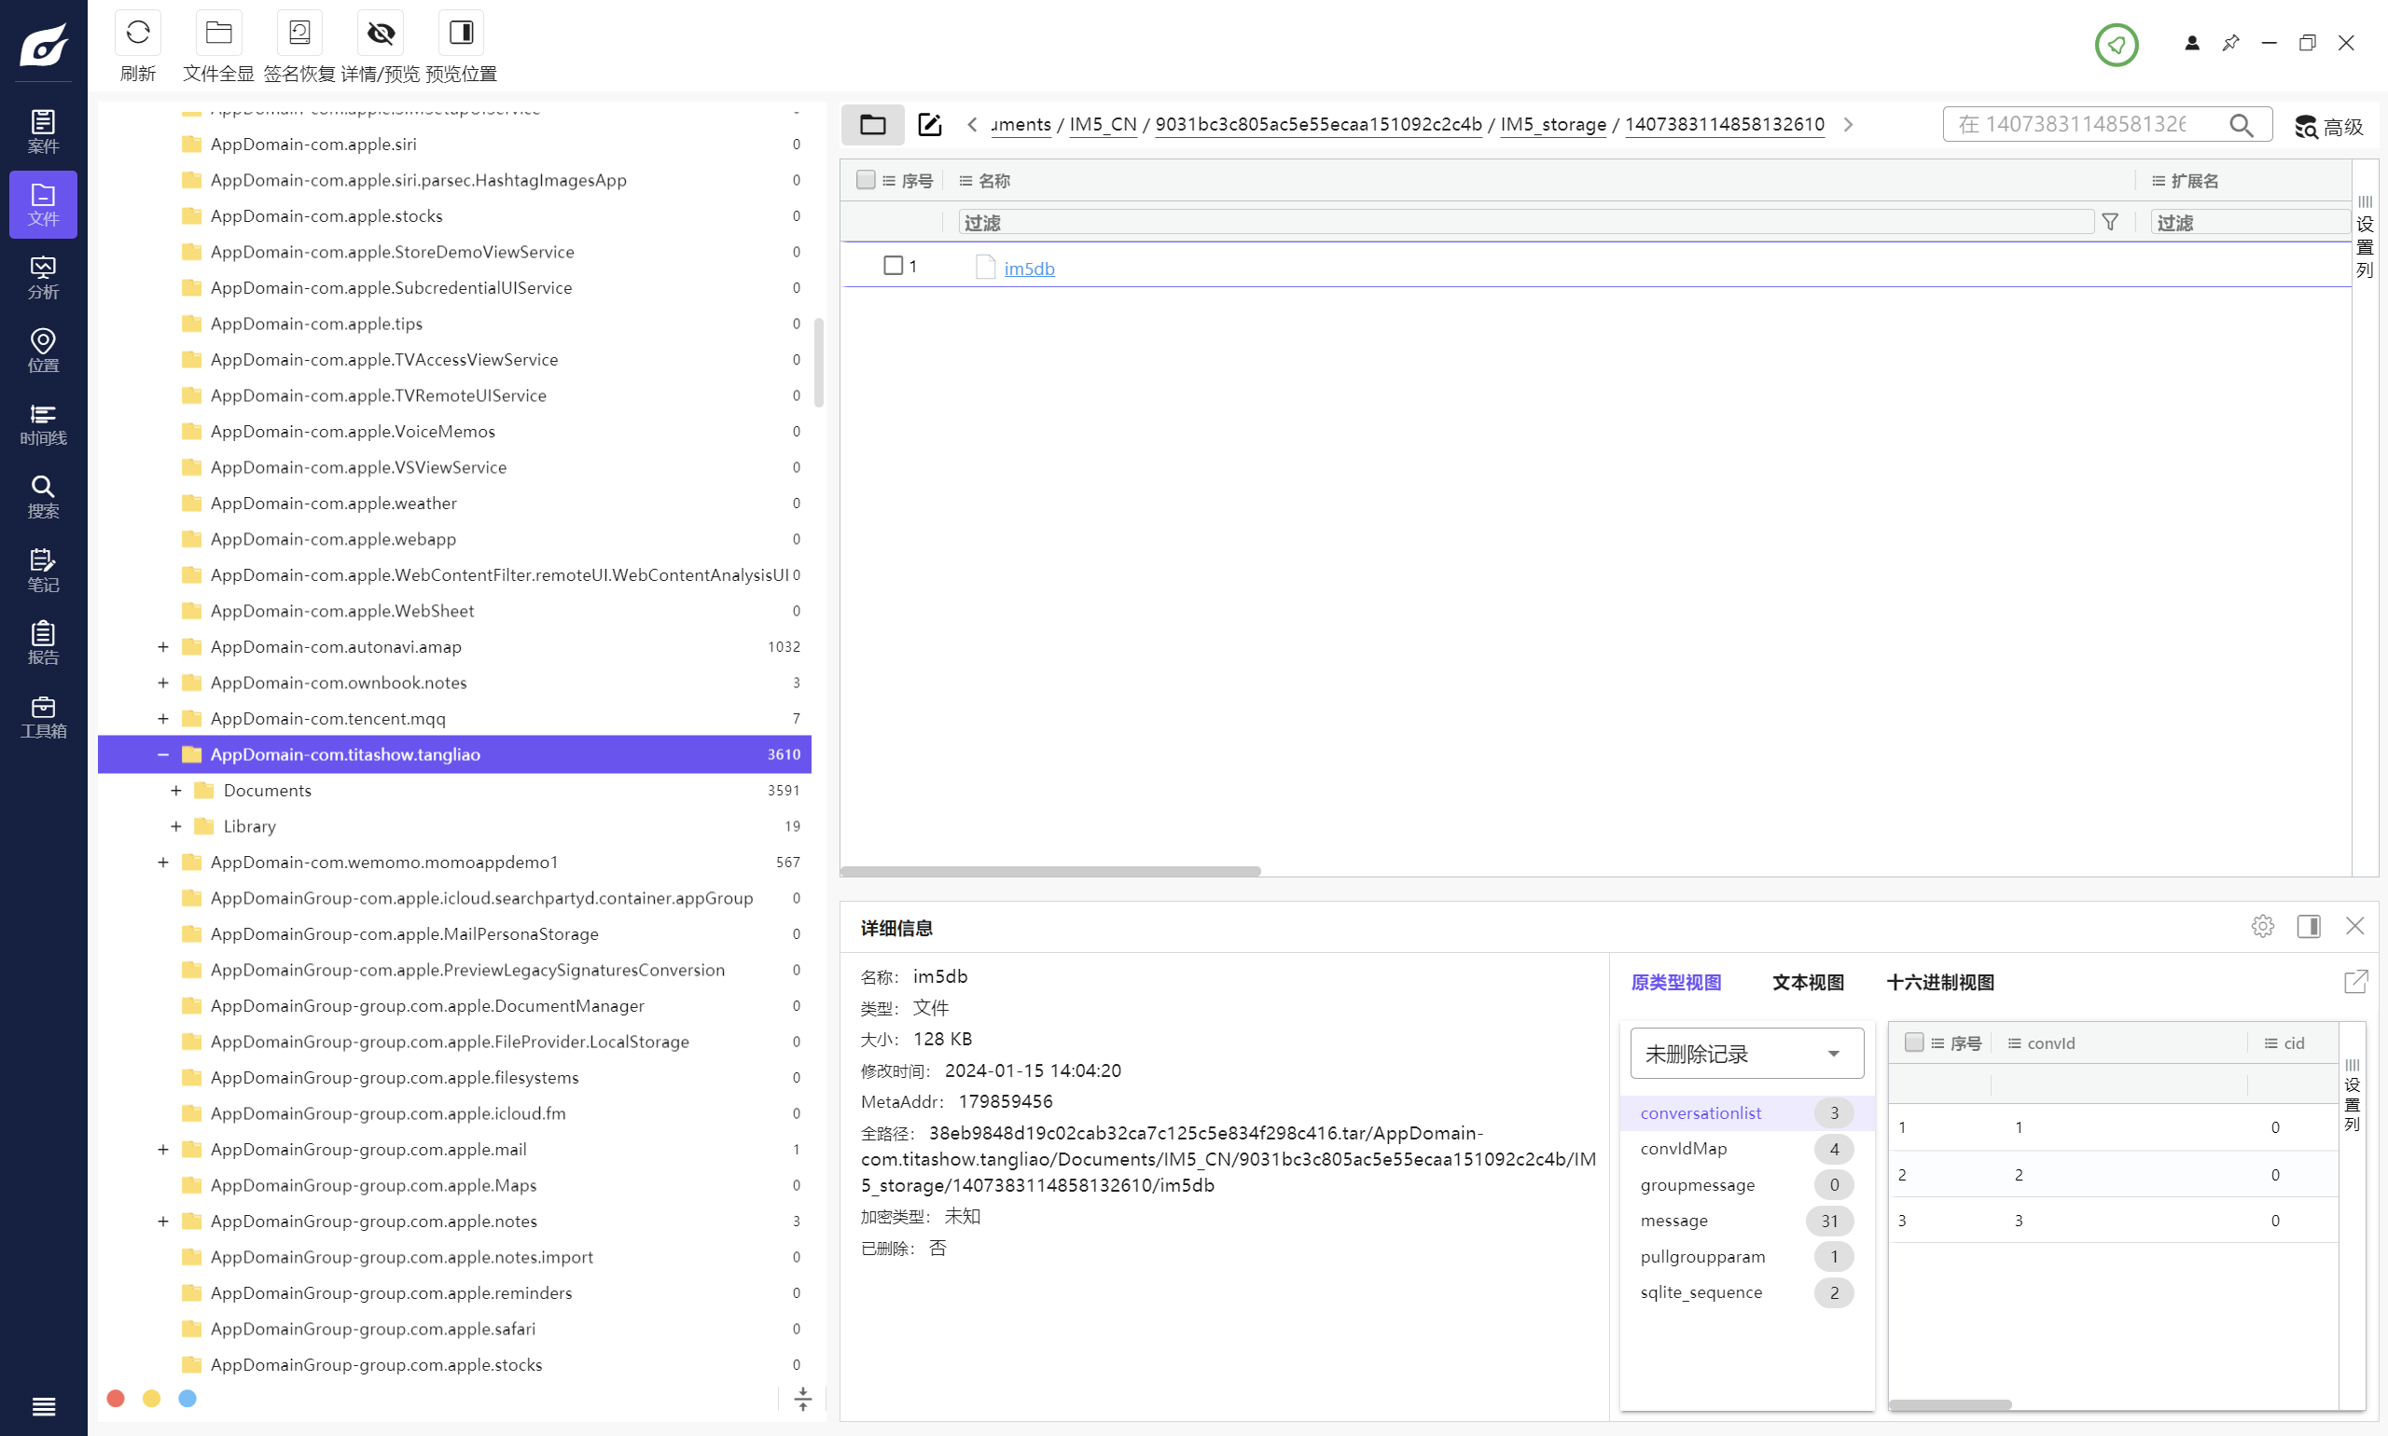Open the 工具箱 toolbox sidebar section
Screen dimensions: 2388x1436
coord(44,716)
